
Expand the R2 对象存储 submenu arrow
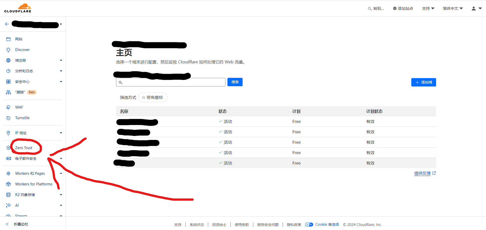tap(61, 195)
